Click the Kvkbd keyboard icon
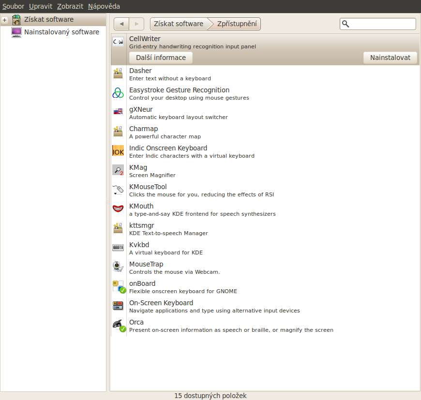421x400 pixels. (x=118, y=248)
